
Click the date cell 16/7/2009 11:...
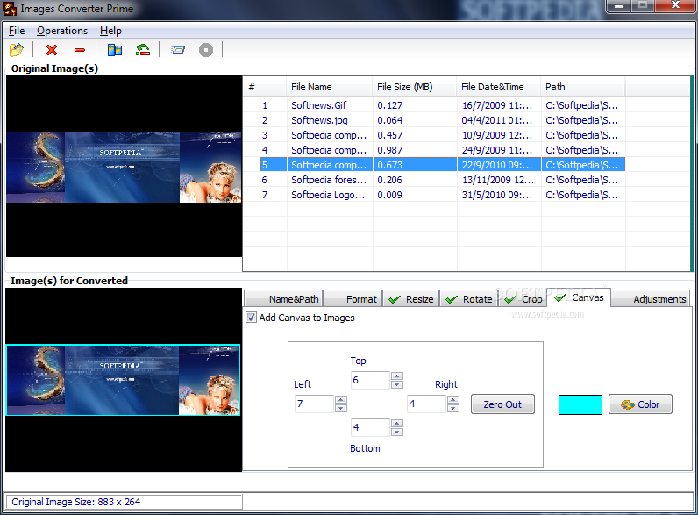pyautogui.click(x=497, y=105)
